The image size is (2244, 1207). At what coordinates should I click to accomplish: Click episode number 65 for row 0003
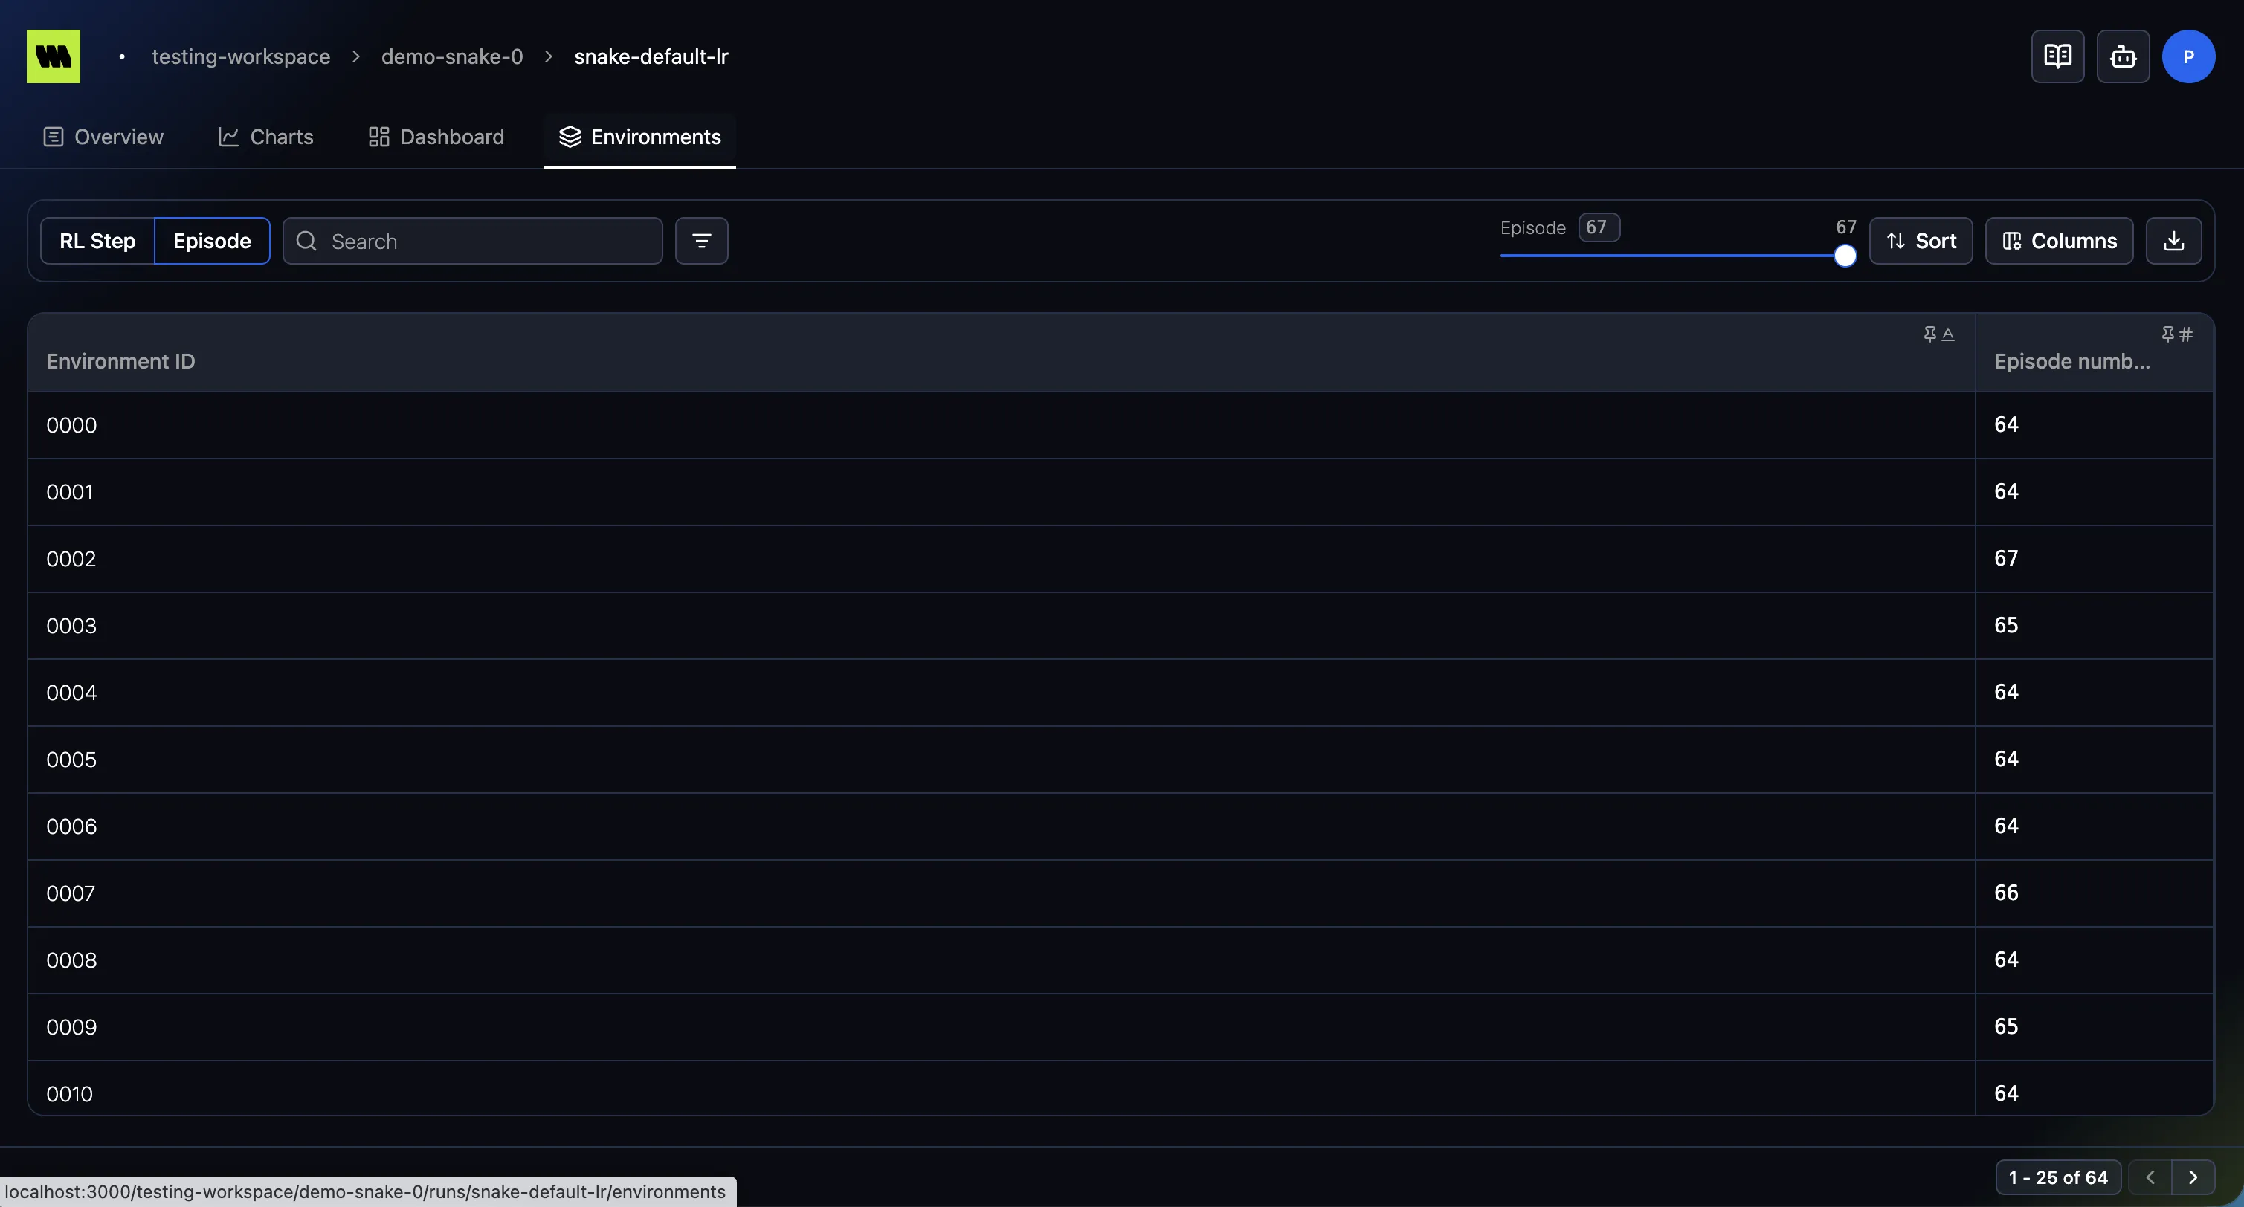[x=2006, y=625]
